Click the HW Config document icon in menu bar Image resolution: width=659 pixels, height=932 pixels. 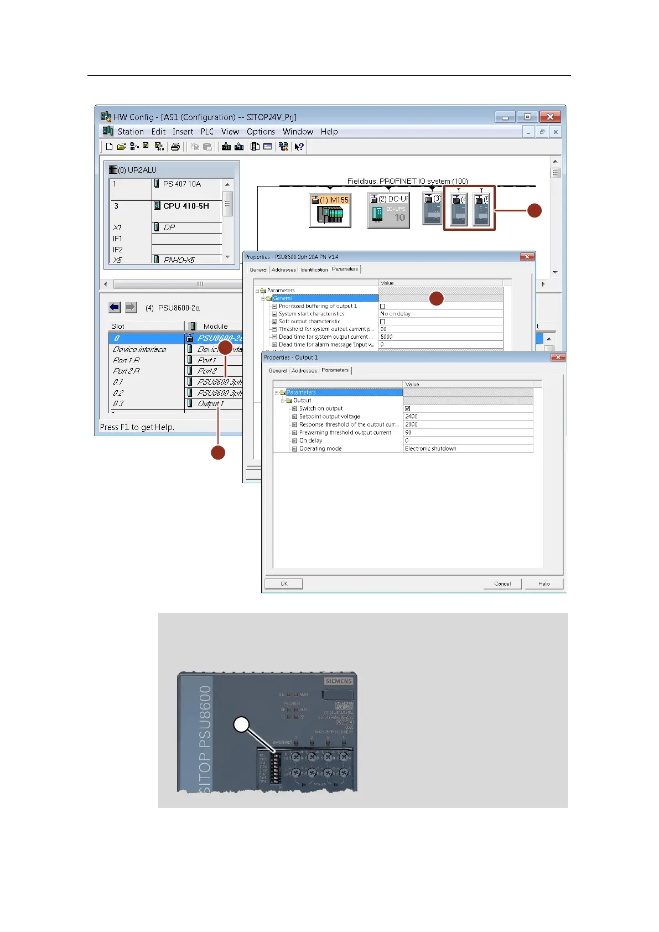coord(108,131)
